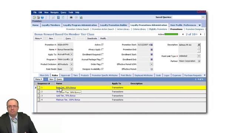This screenshot has height=133, width=237.
Task: Open the Tools menu
Action: tap(71, 13)
